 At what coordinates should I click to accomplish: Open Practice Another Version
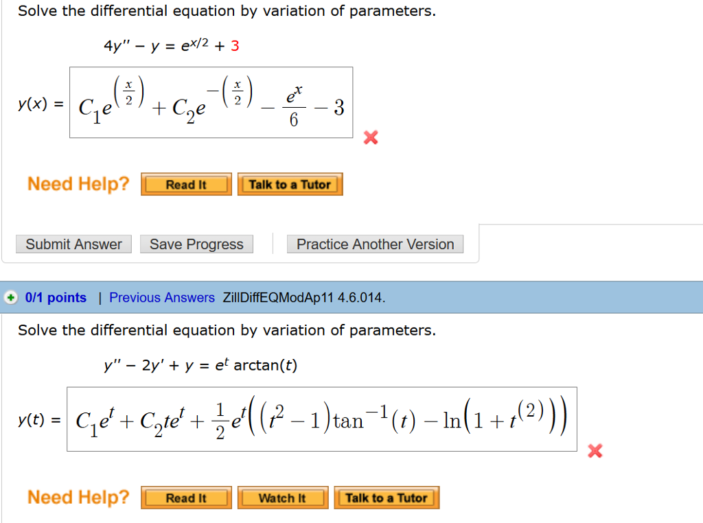[x=375, y=244]
